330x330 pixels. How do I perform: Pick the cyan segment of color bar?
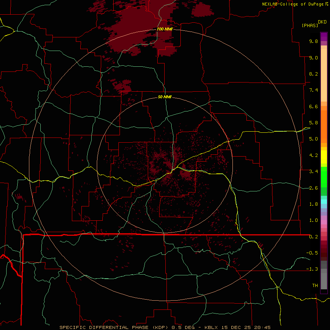[324, 202]
